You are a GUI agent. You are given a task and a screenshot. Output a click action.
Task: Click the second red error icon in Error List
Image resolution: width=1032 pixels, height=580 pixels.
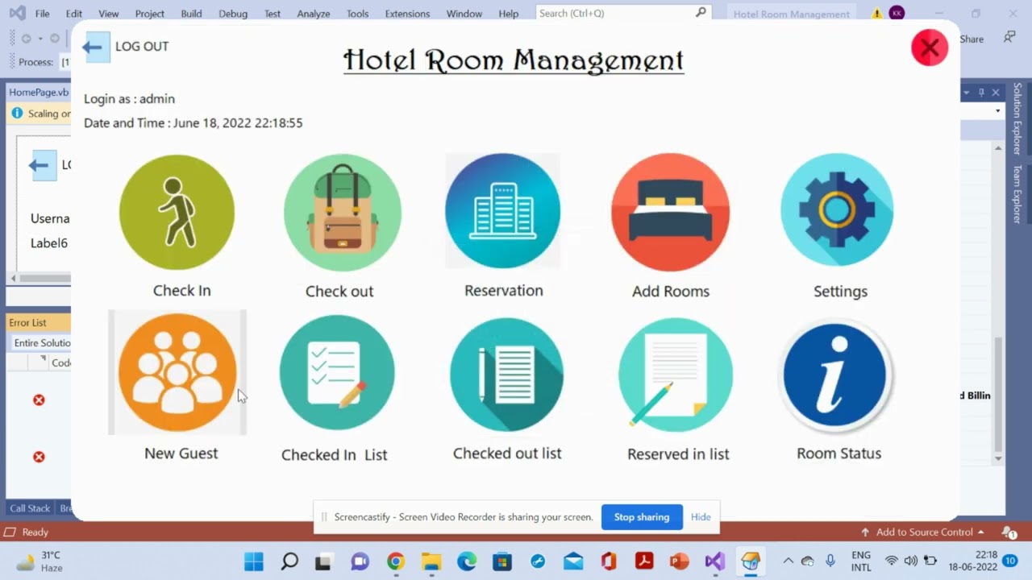pyautogui.click(x=39, y=457)
